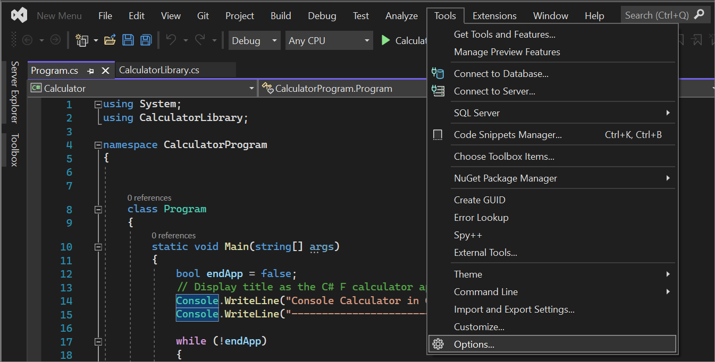Open File using the folder icon
The width and height of the screenshot is (715, 362).
point(110,40)
